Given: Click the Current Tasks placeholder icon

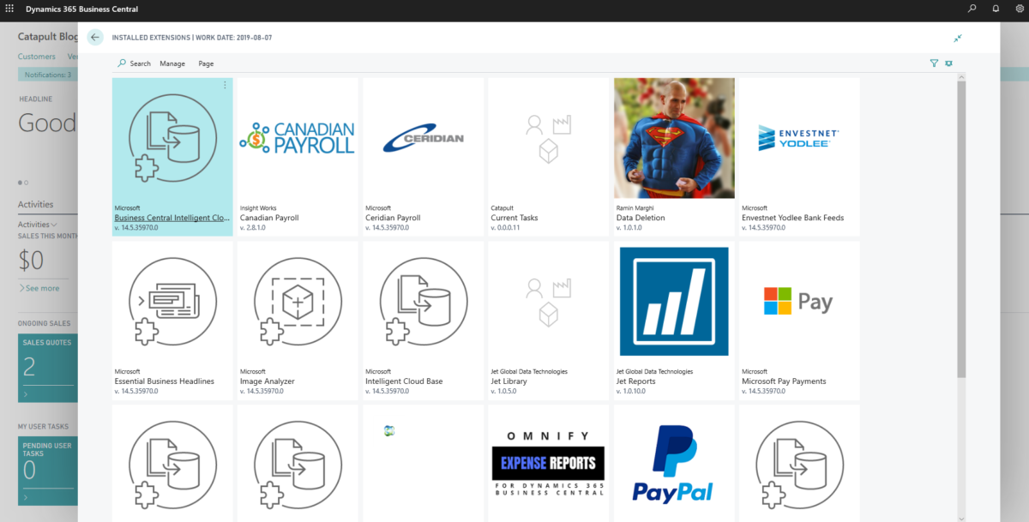Looking at the screenshot, I should coord(548,138).
